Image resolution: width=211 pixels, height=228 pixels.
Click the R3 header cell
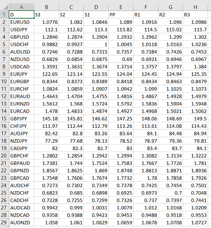[195, 15]
